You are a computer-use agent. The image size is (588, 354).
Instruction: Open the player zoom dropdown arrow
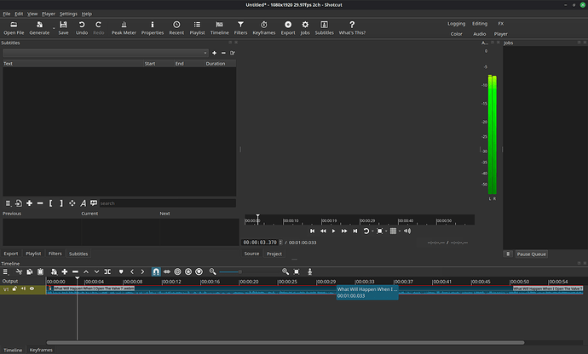[386, 231]
